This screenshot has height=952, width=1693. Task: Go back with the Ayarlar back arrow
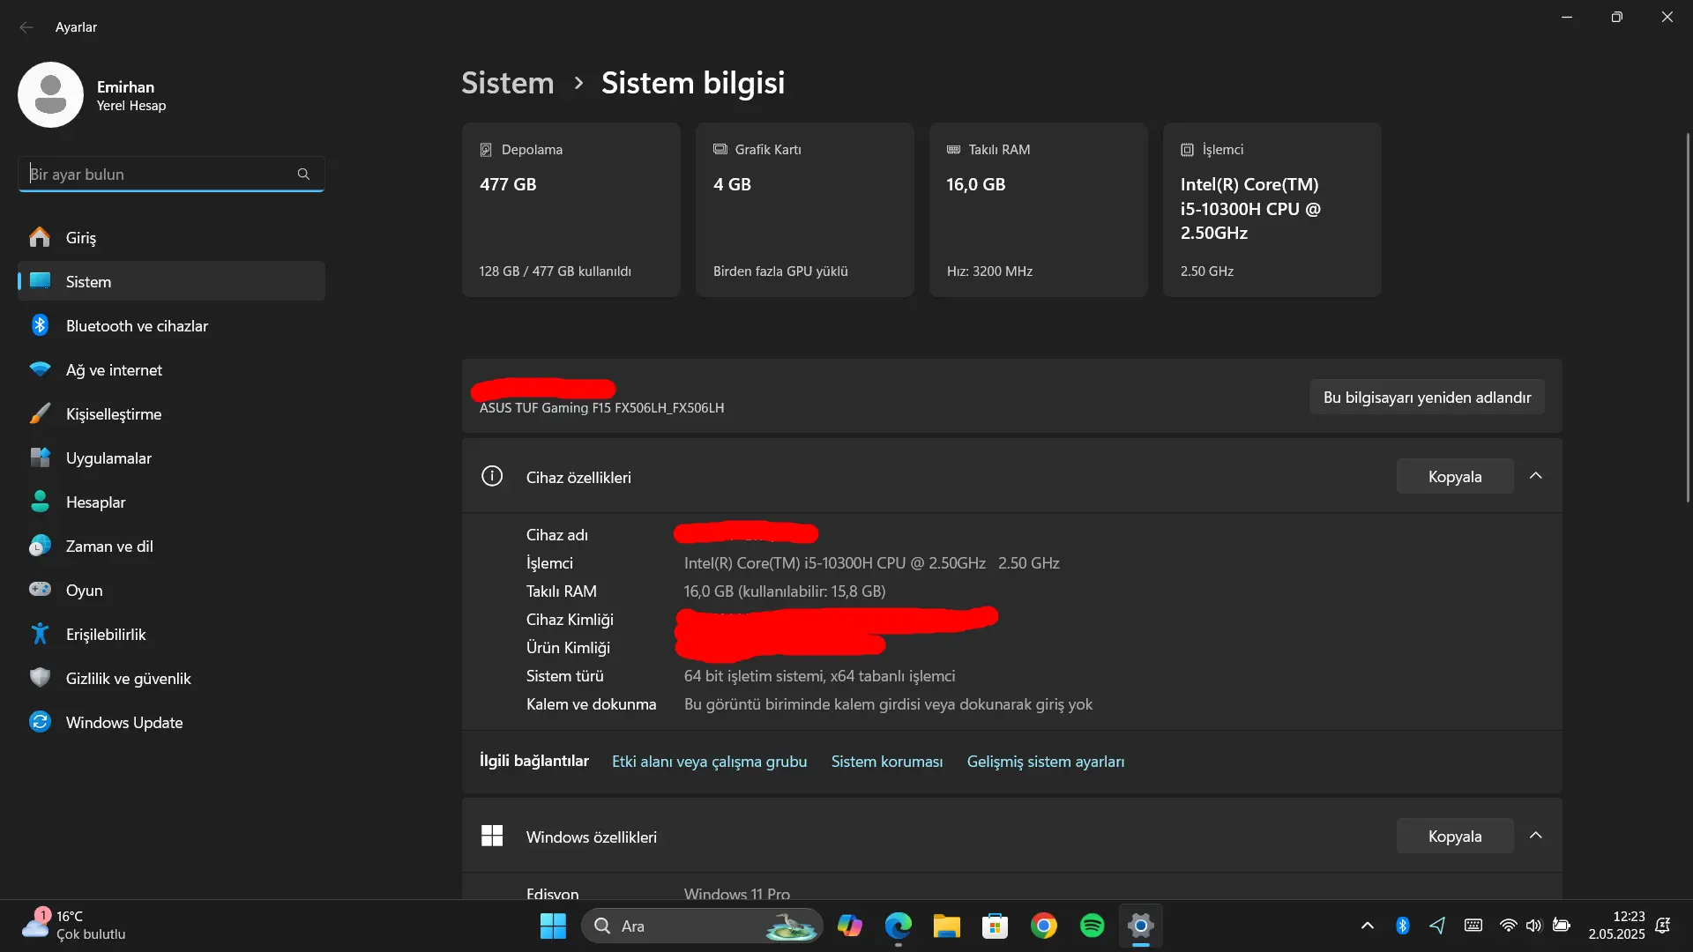pos(26,27)
